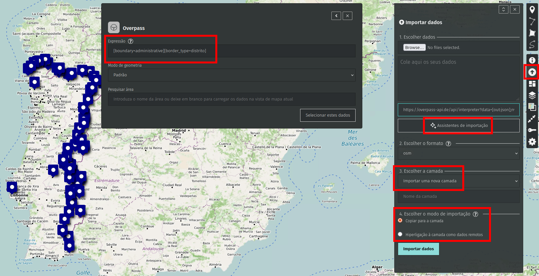Open Assistentes de importação
539x276 pixels.
[x=458, y=126]
